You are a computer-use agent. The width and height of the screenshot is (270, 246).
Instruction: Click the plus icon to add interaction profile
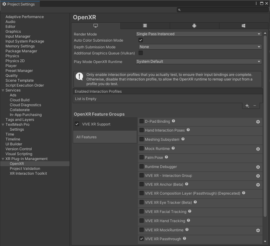pos(247,106)
